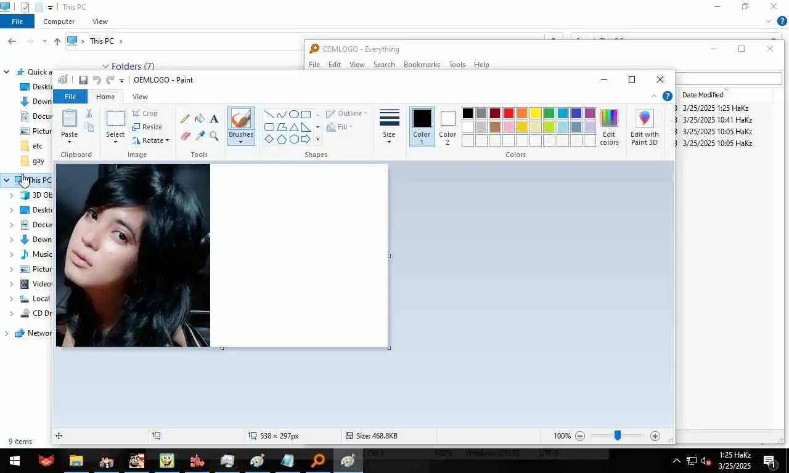The width and height of the screenshot is (789, 473).
Task: Select the Eraser tool in Paint
Action: (x=185, y=135)
